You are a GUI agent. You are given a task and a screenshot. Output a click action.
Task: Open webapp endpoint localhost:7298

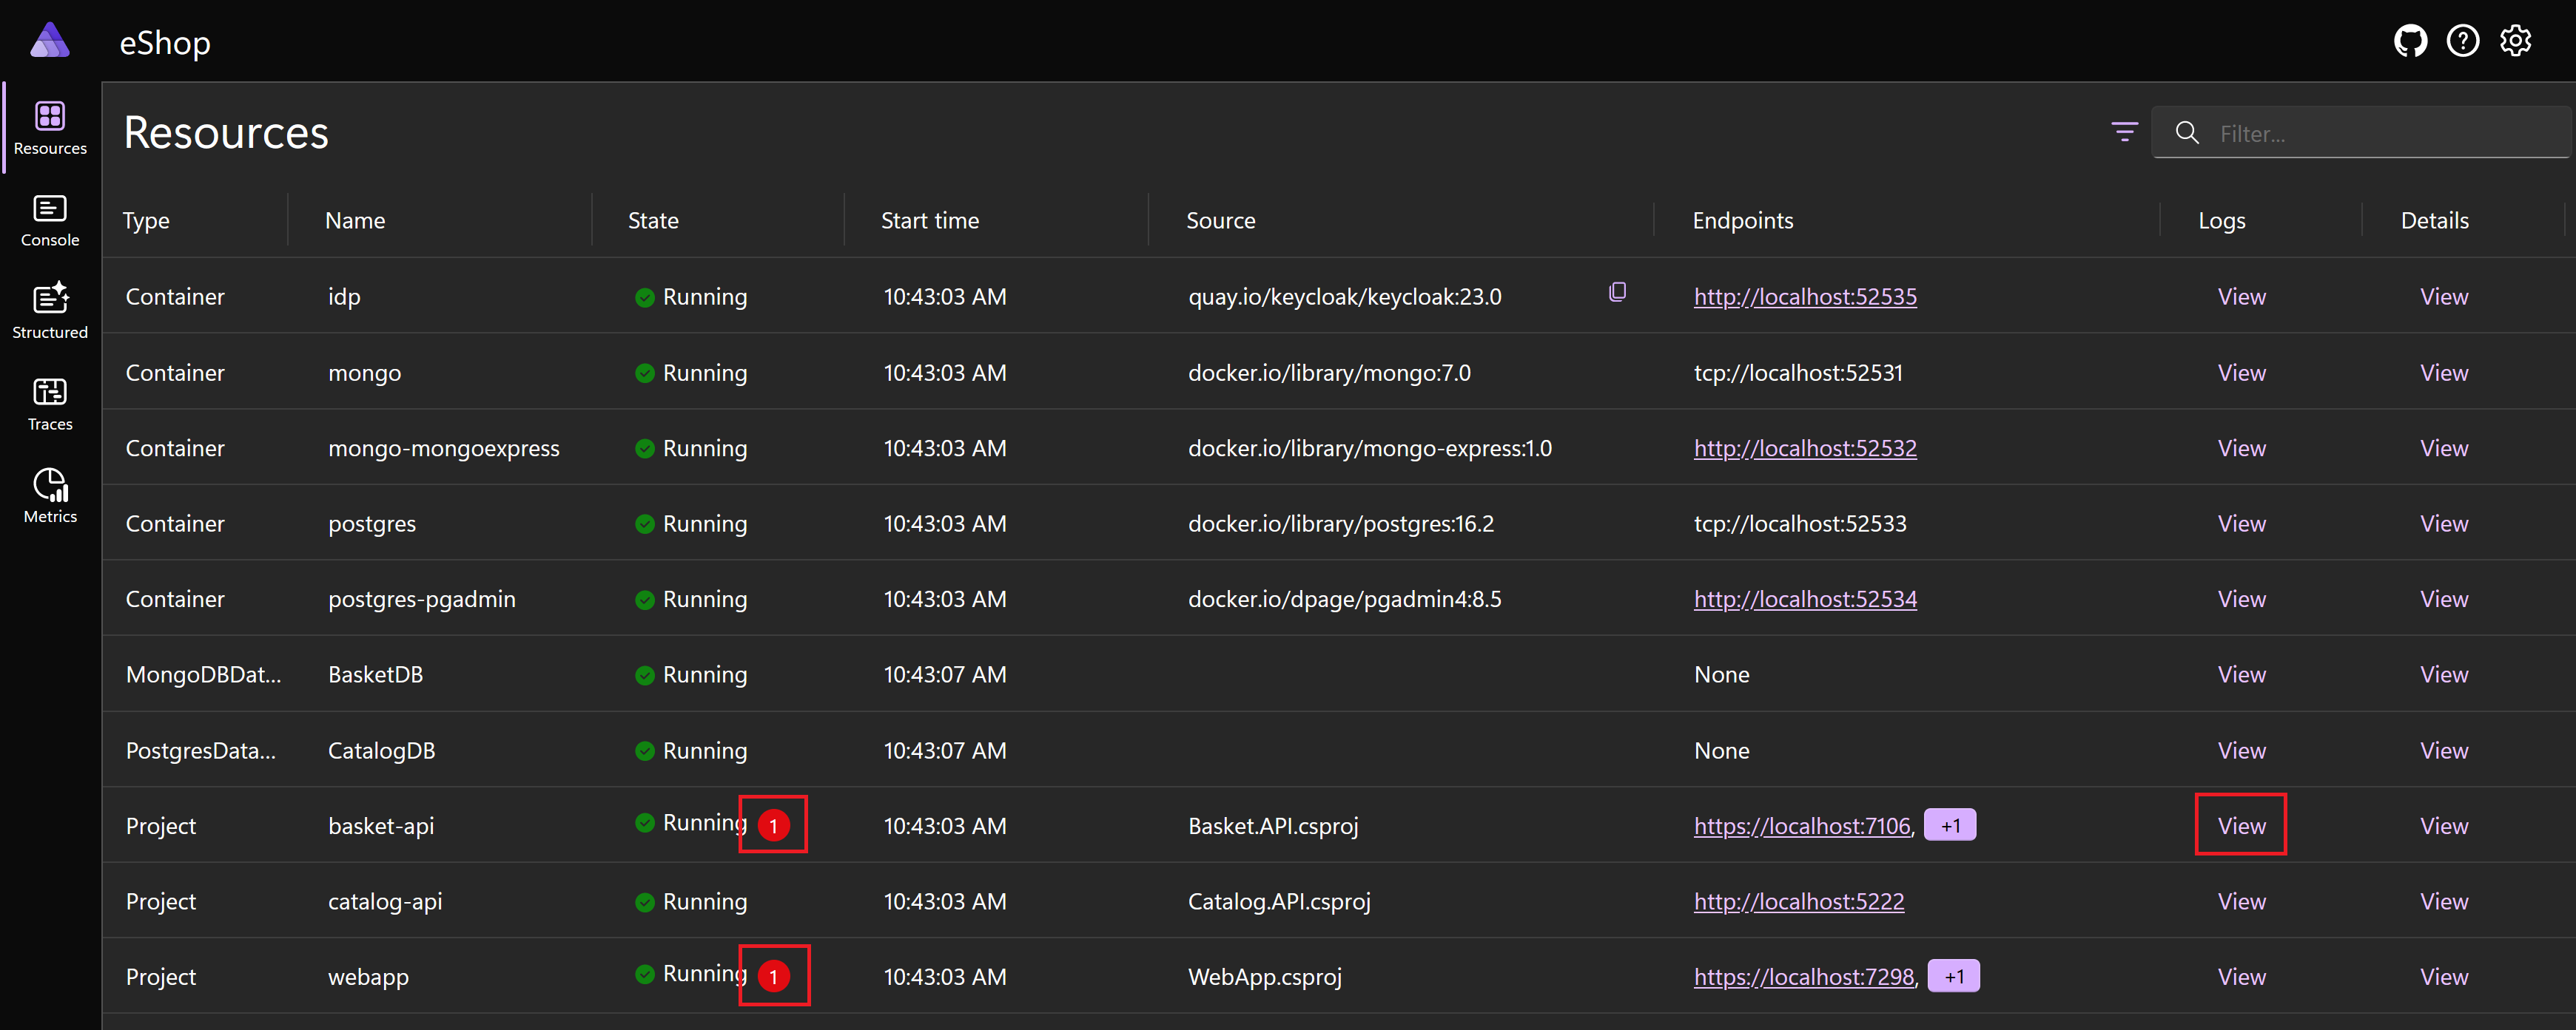click(1803, 976)
